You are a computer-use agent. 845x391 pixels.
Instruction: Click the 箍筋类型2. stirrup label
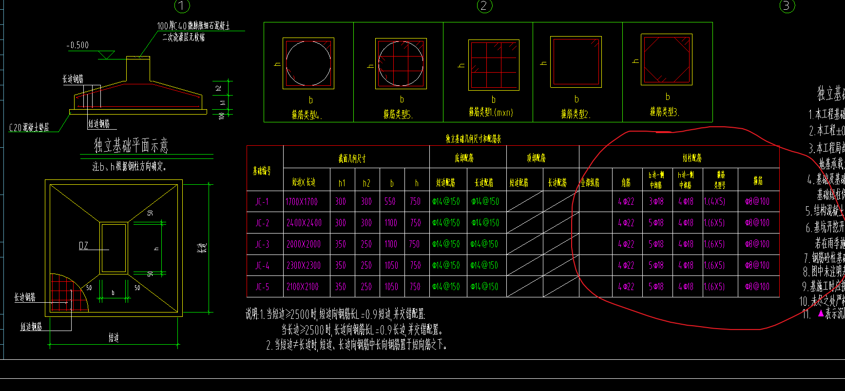576,115
